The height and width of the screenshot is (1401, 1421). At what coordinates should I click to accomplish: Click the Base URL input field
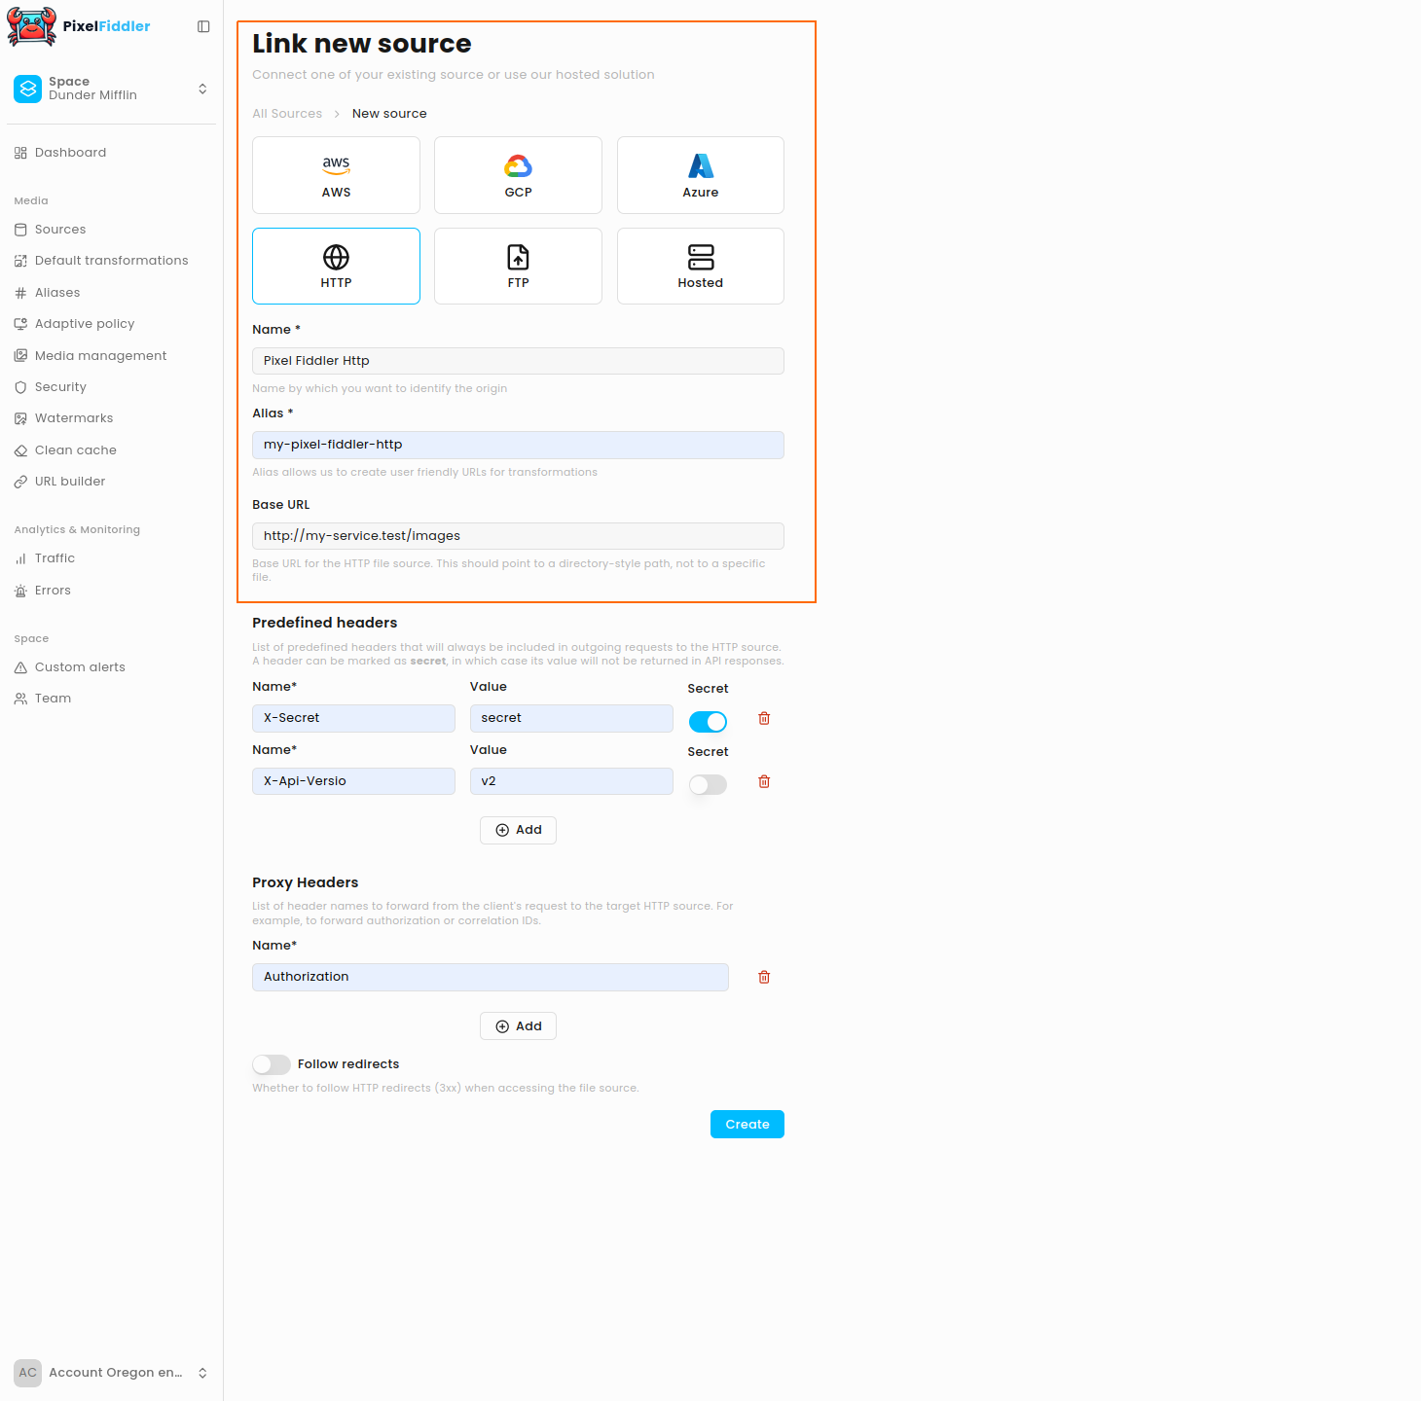pos(518,536)
